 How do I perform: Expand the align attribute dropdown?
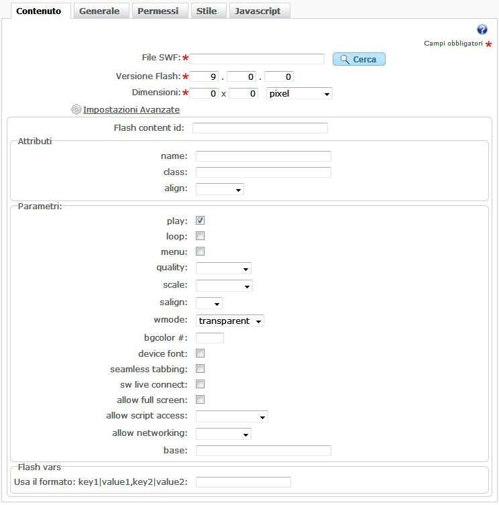pyautogui.click(x=220, y=189)
